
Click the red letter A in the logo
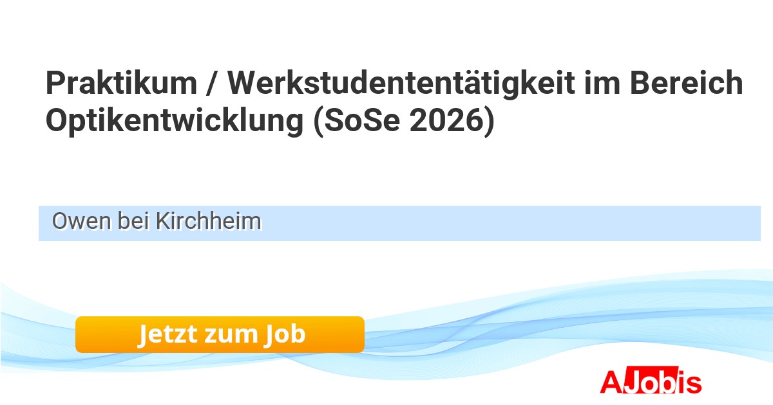coord(610,382)
